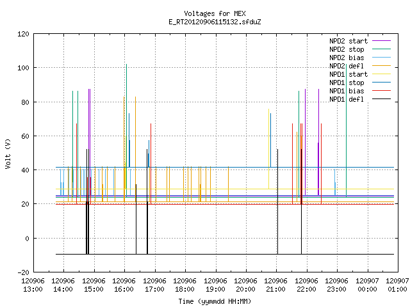Click the x-axis tick label 18:00
Viewport: 410px width, 307px height.
point(184,290)
